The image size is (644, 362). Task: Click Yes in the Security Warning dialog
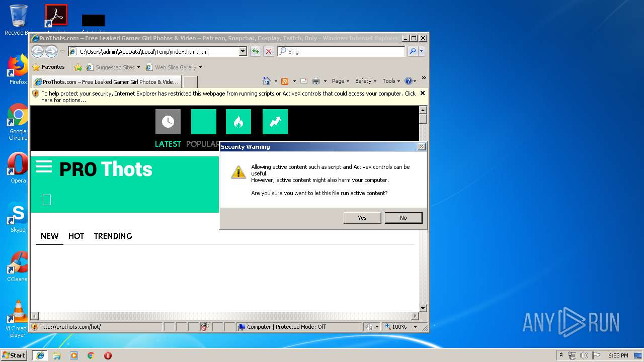coord(362,218)
